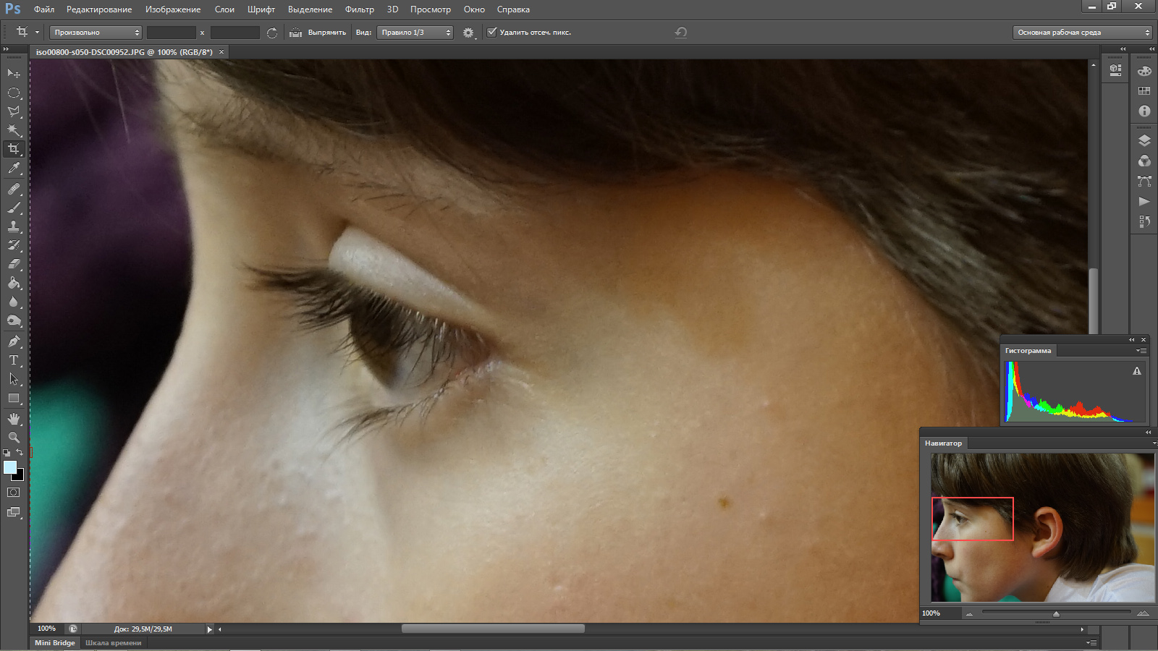
Task: Select the Magic Wand tool
Action: tap(14, 130)
